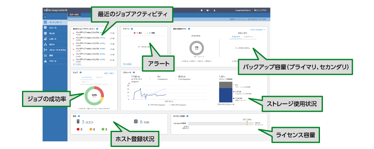Screen dimensions: 374x149
Task: Click the info icon beside ストレージ title
Action: 133,72
